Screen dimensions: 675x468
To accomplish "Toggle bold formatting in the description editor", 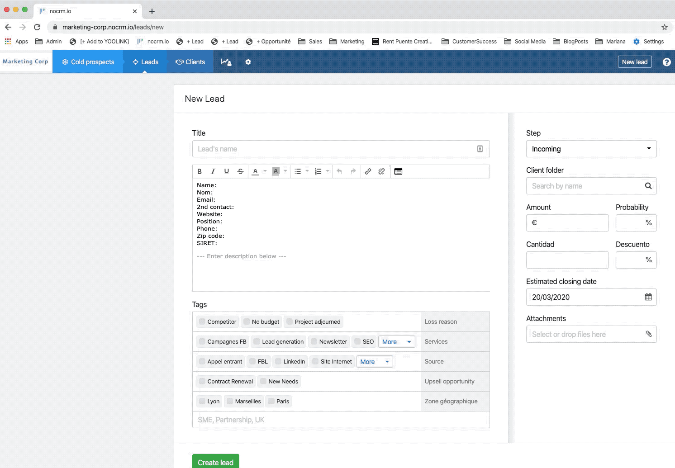I will coord(200,171).
